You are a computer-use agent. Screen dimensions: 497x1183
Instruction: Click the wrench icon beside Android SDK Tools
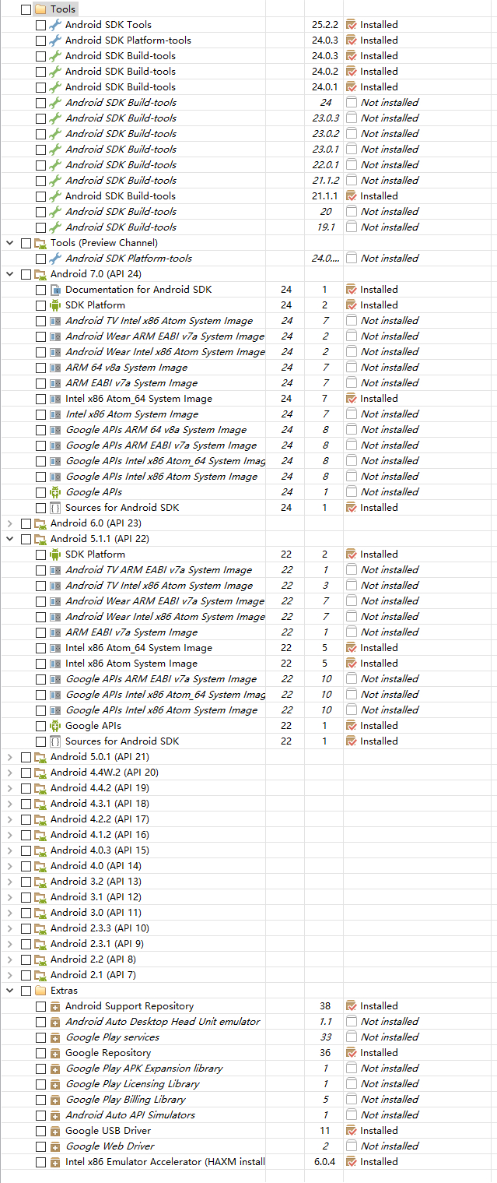pos(55,25)
